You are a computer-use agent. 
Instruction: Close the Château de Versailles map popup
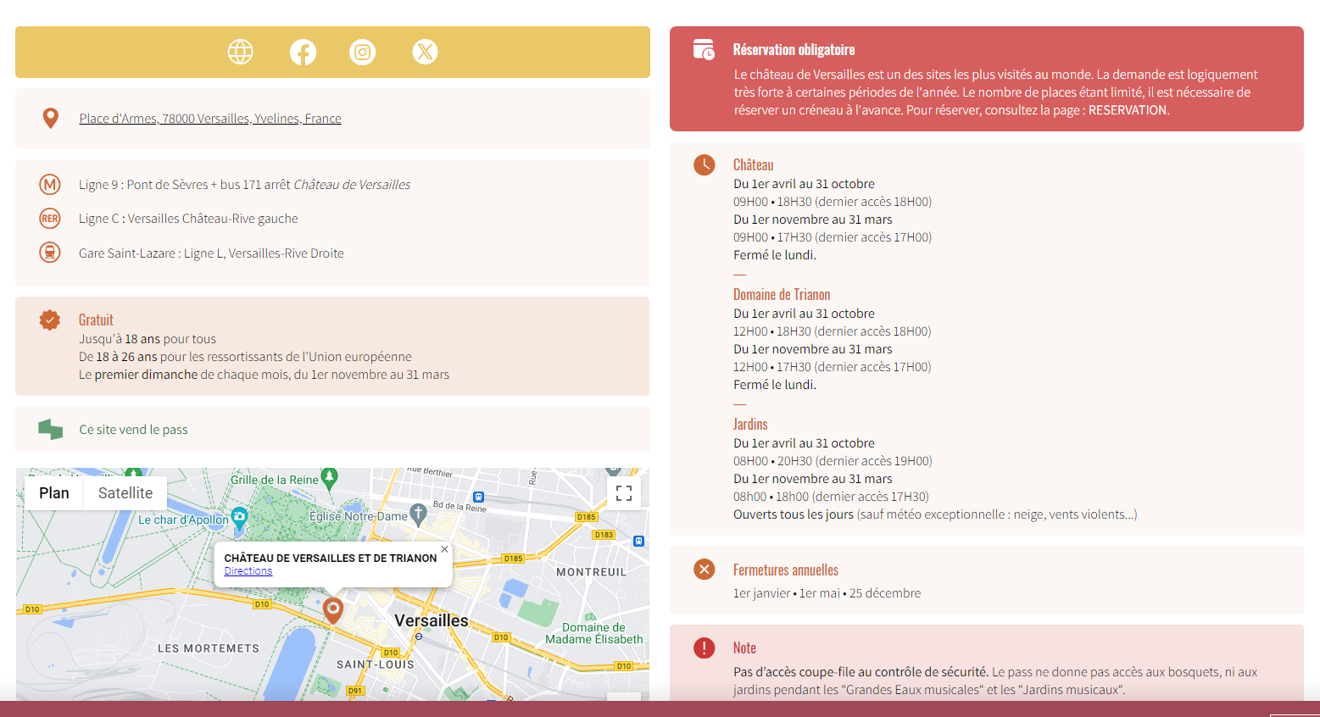click(444, 549)
